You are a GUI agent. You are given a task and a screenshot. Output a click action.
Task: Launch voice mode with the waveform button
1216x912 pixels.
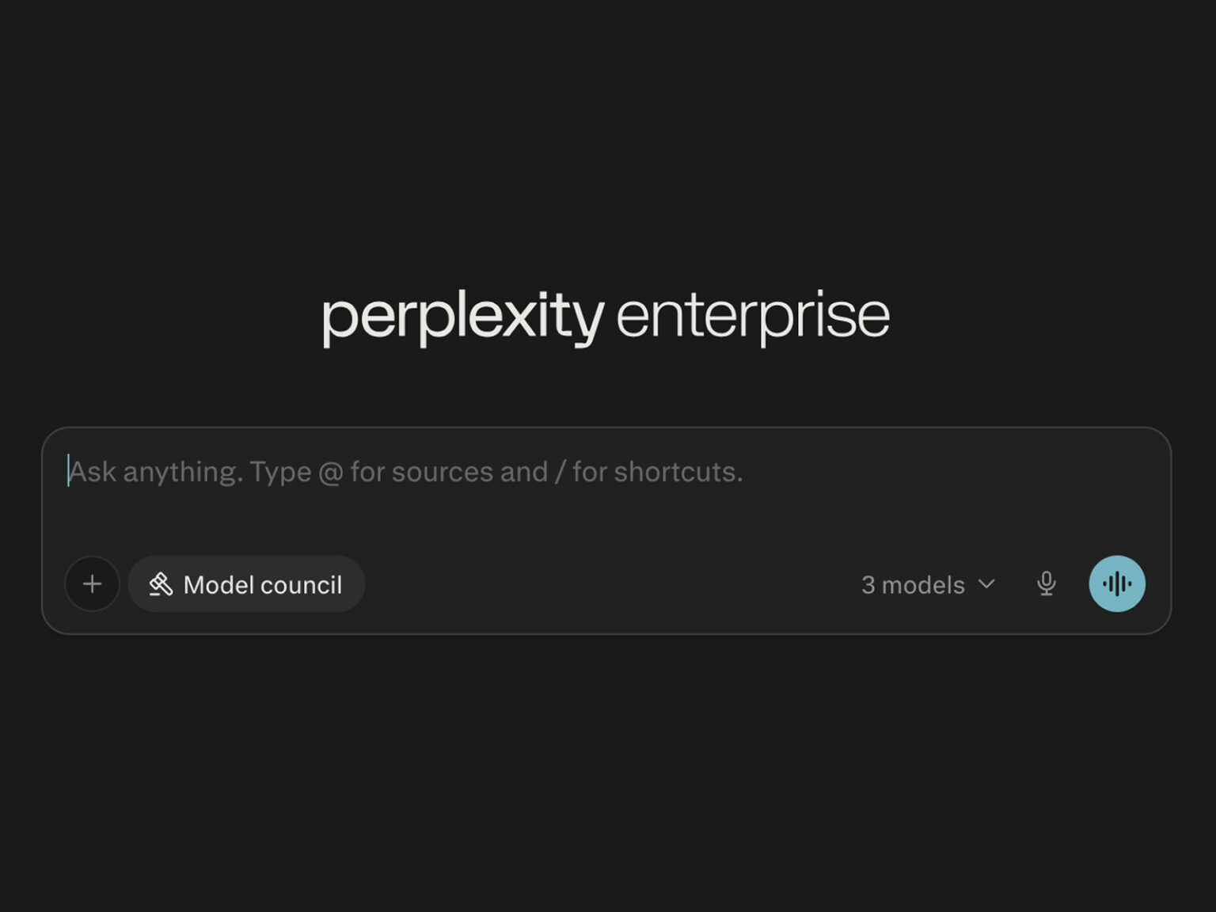pyautogui.click(x=1117, y=584)
